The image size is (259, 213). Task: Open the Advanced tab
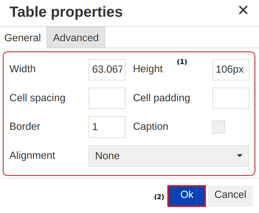tap(76, 38)
